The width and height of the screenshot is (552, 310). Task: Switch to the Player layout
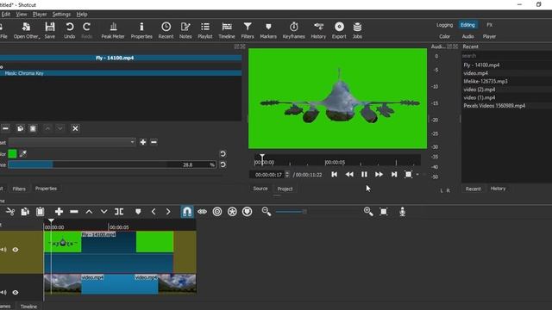[489, 36]
